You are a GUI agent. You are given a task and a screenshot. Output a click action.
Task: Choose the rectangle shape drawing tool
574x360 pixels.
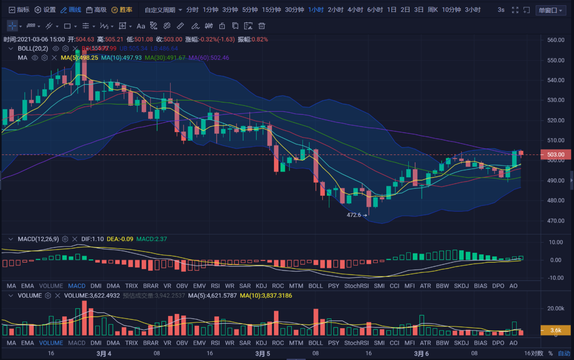pyautogui.click(x=68, y=26)
